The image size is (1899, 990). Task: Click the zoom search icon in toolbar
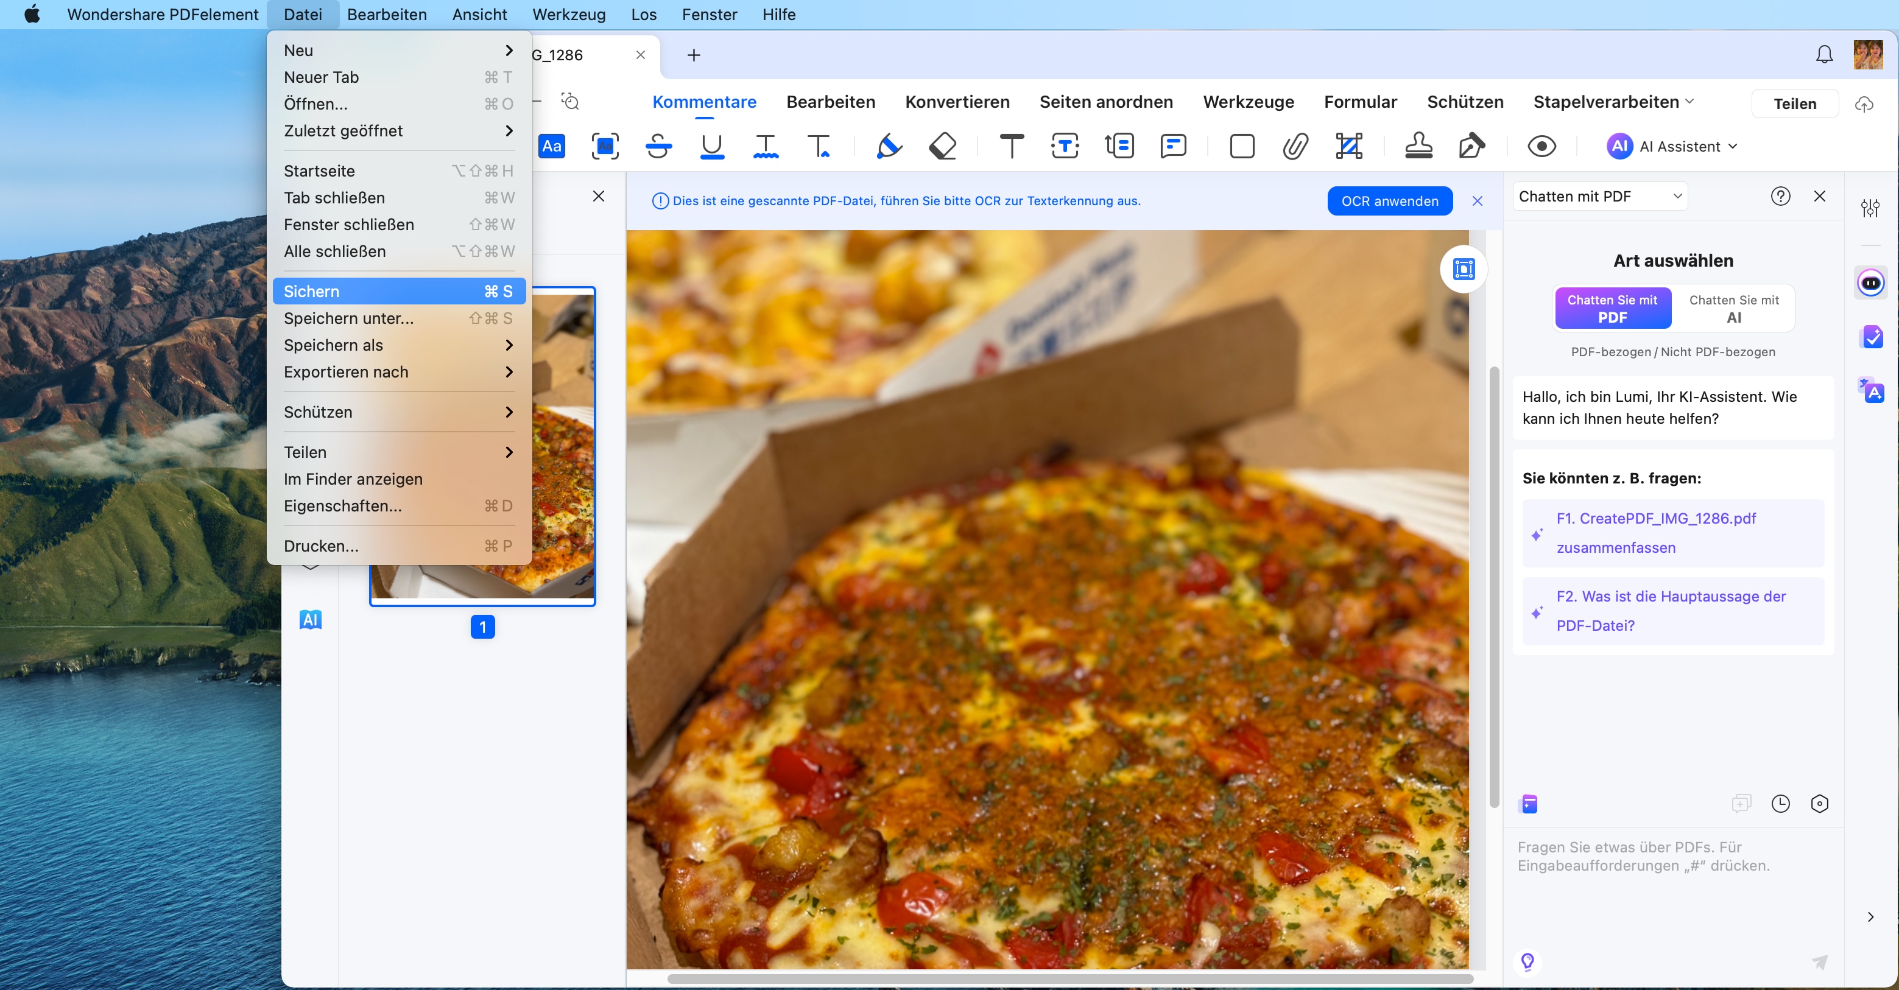tap(570, 101)
